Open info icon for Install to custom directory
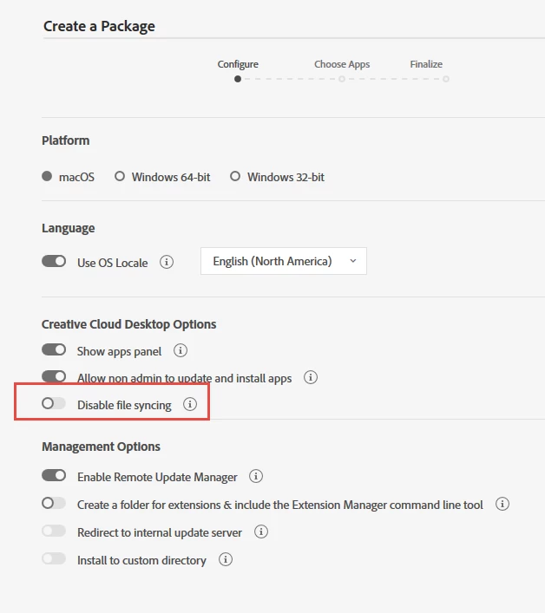Image resolution: width=545 pixels, height=613 pixels. tap(226, 559)
